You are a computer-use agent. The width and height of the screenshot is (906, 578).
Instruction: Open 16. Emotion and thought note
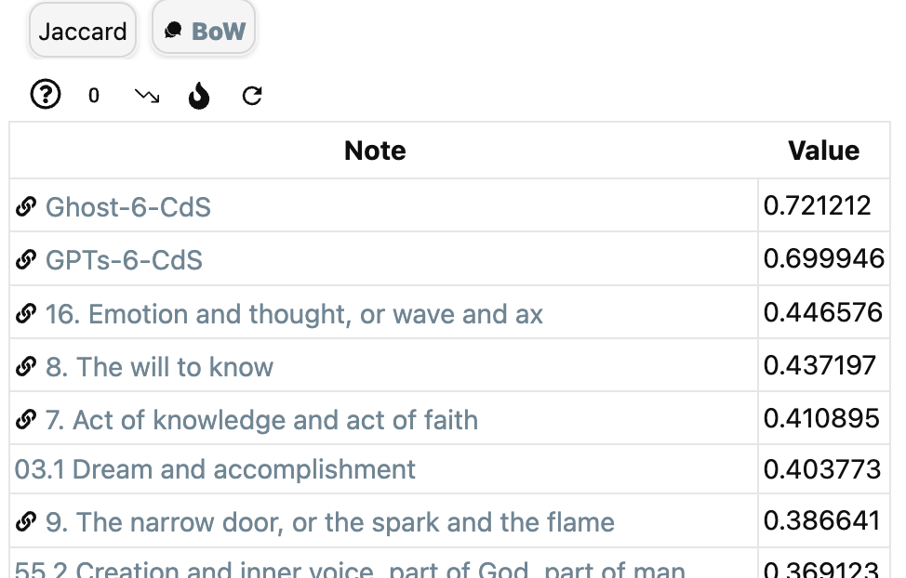tap(294, 314)
